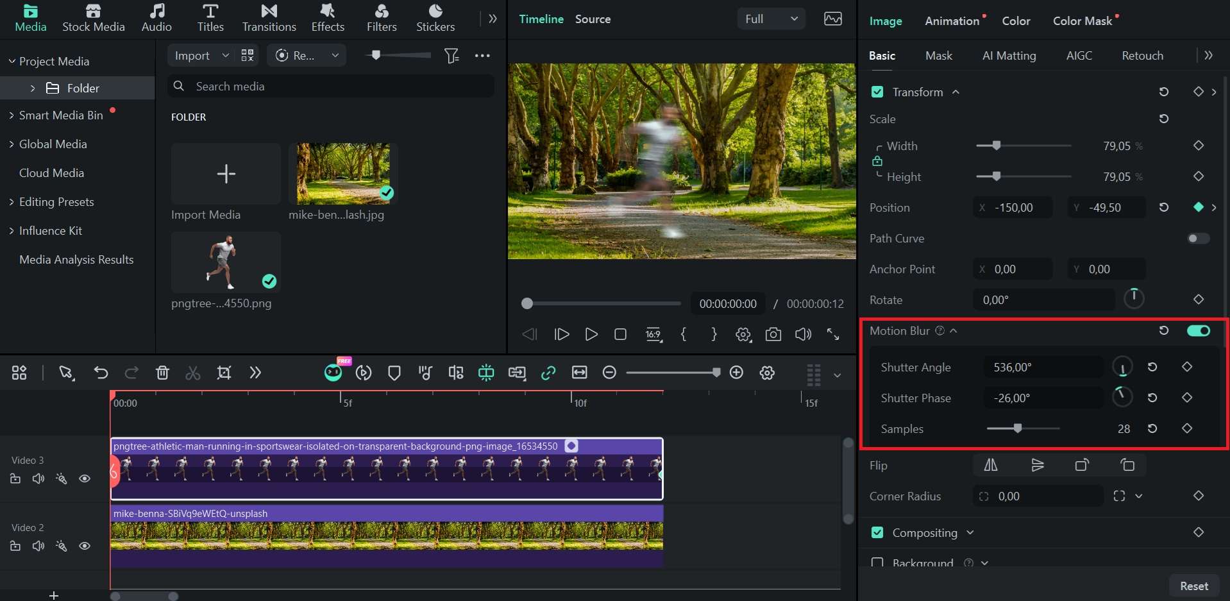
Task: Click the fullscreen expand icon in player
Action: click(x=833, y=334)
